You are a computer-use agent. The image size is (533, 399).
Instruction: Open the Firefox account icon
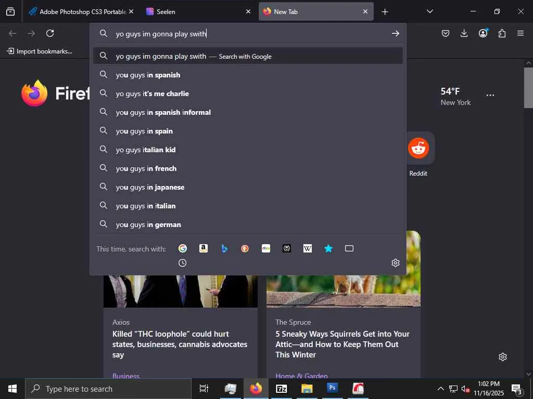coord(483,33)
